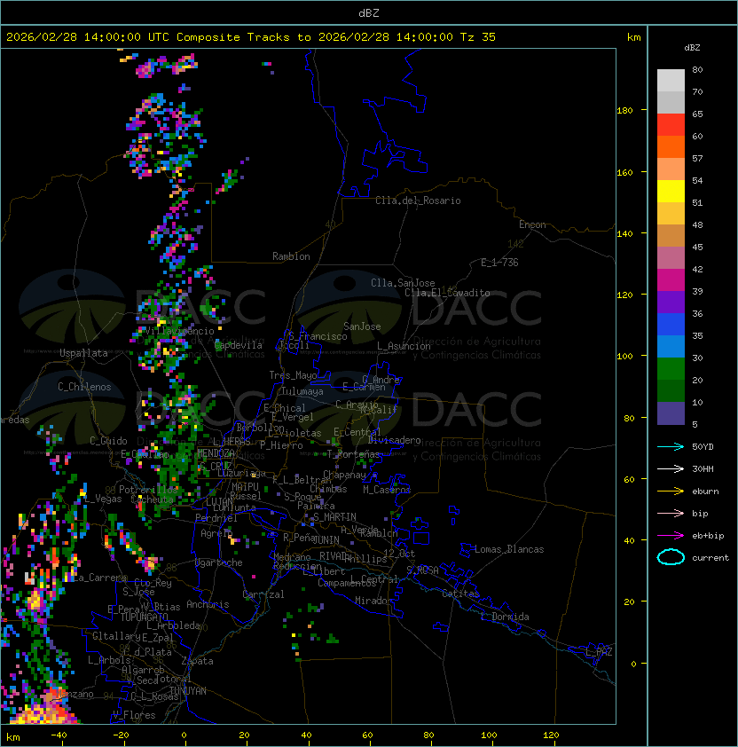Image resolution: width=738 pixels, height=747 pixels.
Task: Pick the light gray 70-80 dBZ swatch
Action: [x=671, y=81]
